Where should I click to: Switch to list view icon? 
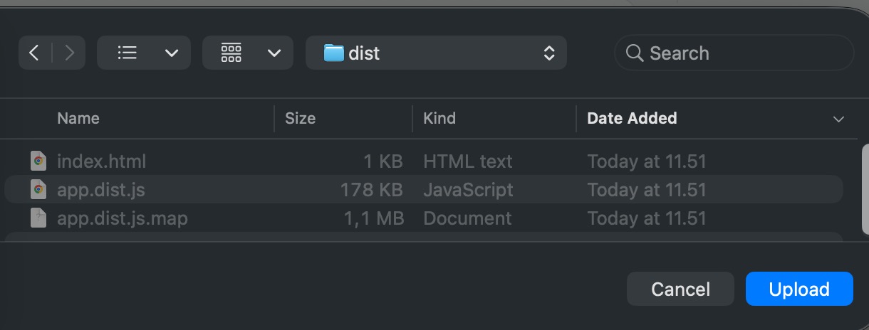(x=128, y=53)
